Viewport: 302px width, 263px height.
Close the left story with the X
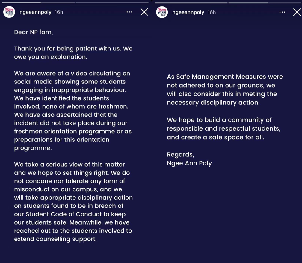pyautogui.click(x=144, y=12)
